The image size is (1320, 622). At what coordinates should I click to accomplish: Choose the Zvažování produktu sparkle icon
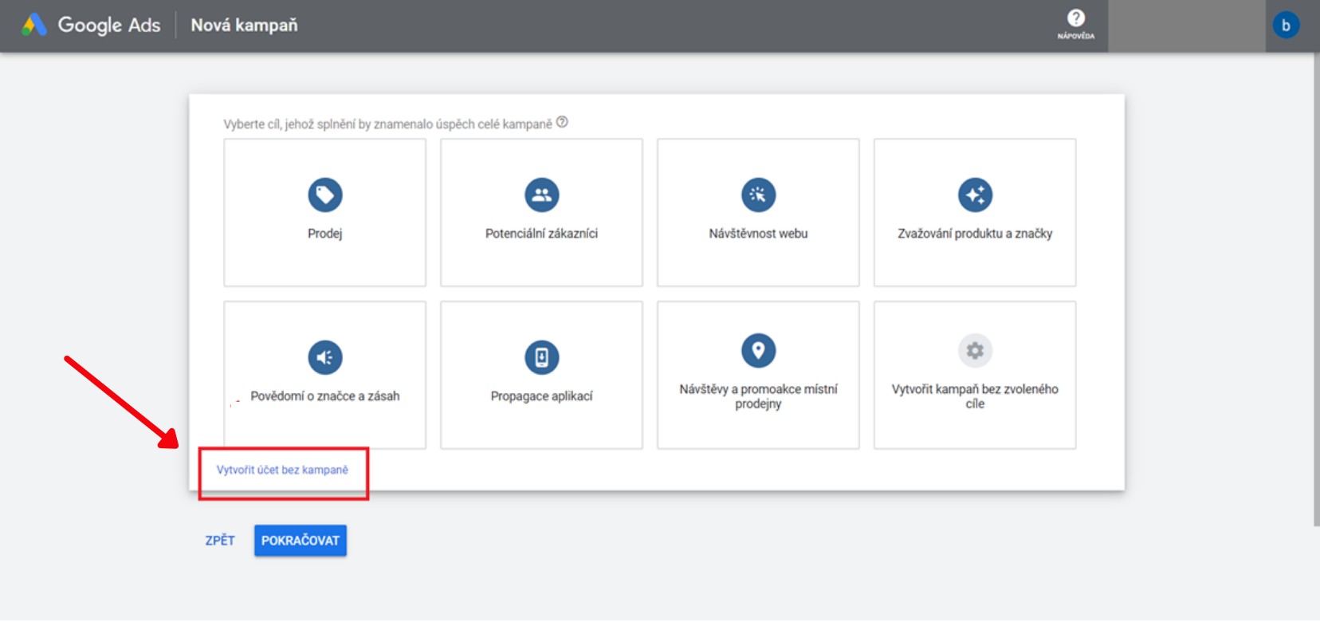(x=975, y=195)
